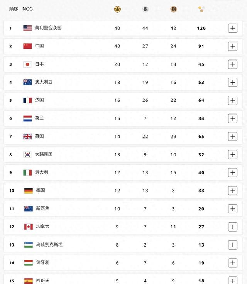The image size is (247, 284).
Task: Expand the 英国 row plus button
Action: 232,137
